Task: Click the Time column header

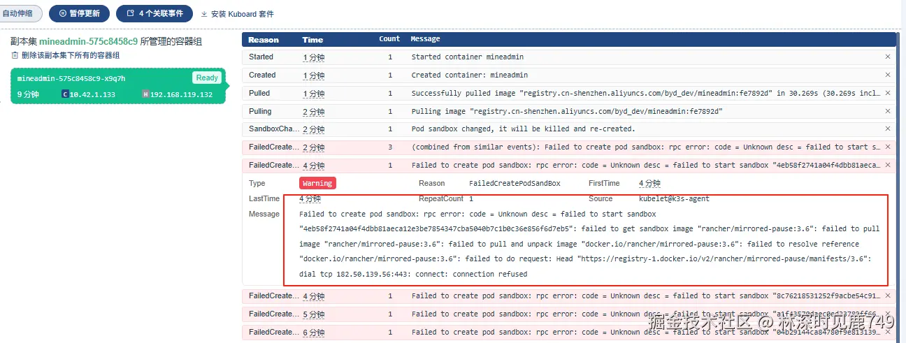Action: point(312,40)
